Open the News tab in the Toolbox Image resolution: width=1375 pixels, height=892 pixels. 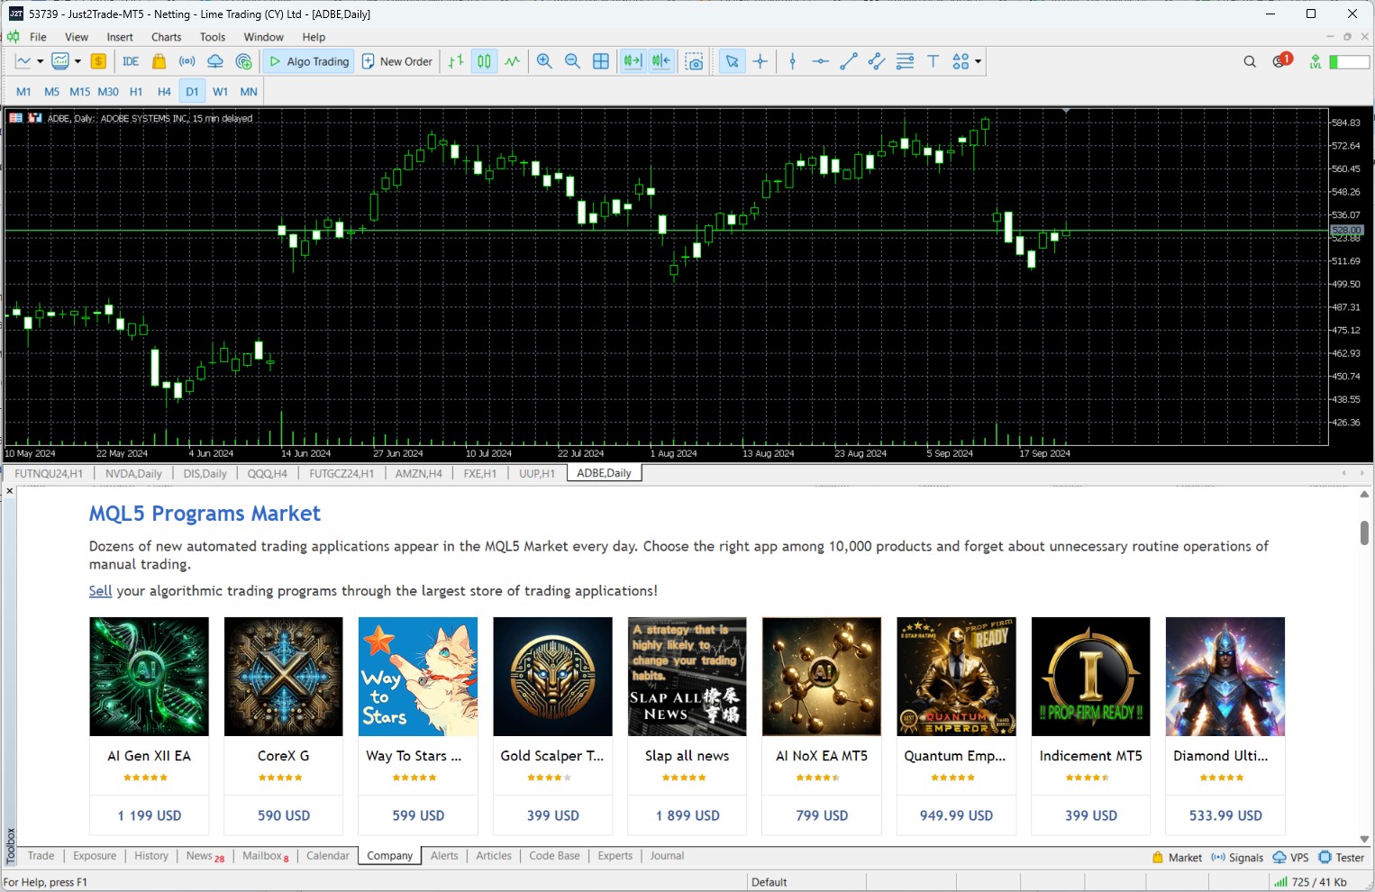(x=199, y=856)
